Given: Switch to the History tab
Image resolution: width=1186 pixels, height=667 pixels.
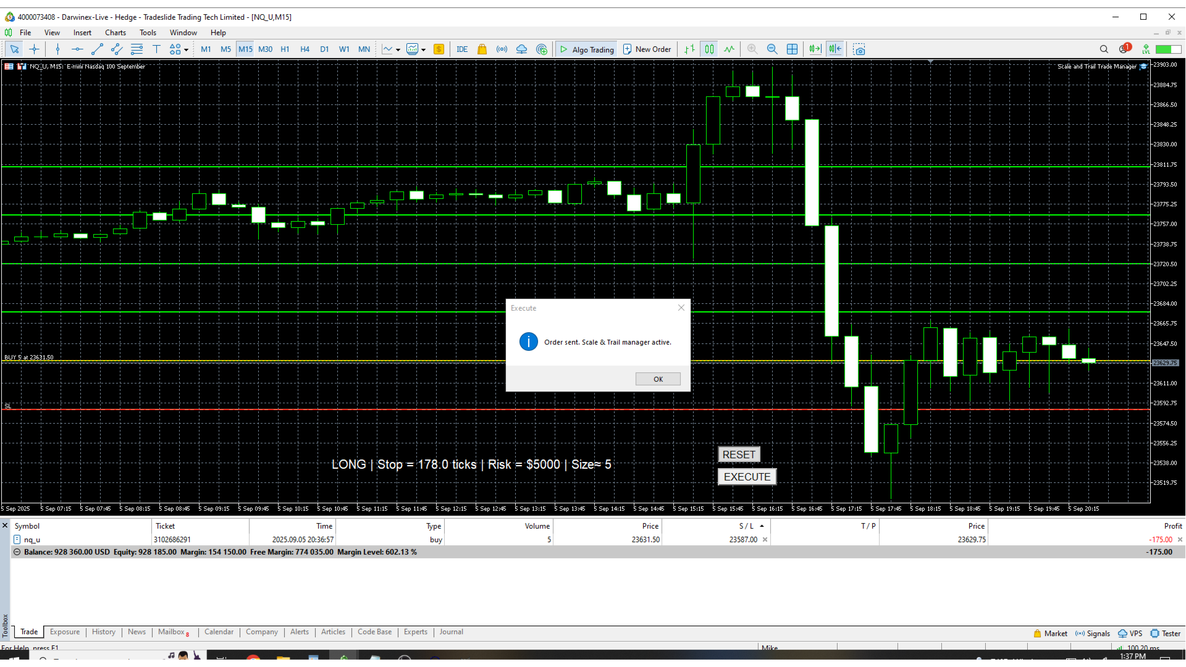Looking at the screenshot, I should coord(104,632).
